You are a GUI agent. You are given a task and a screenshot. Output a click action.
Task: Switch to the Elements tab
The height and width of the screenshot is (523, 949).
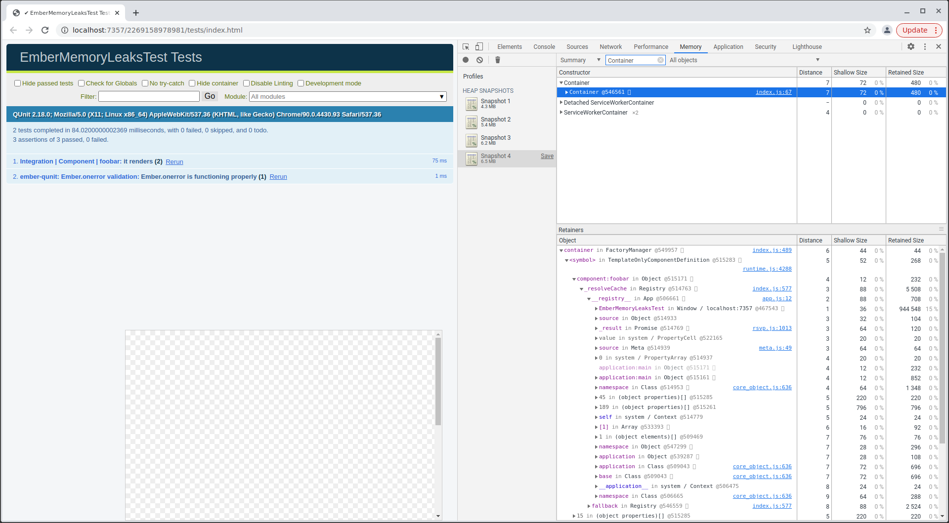coord(510,47)
